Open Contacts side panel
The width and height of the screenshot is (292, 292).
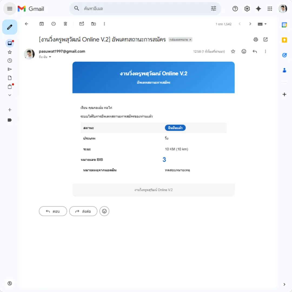284,70
